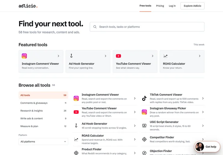Open featured Instagram Comment Viewer card arrow
Viewport: 223px width, 155px height.
click(x=58, y=56)
